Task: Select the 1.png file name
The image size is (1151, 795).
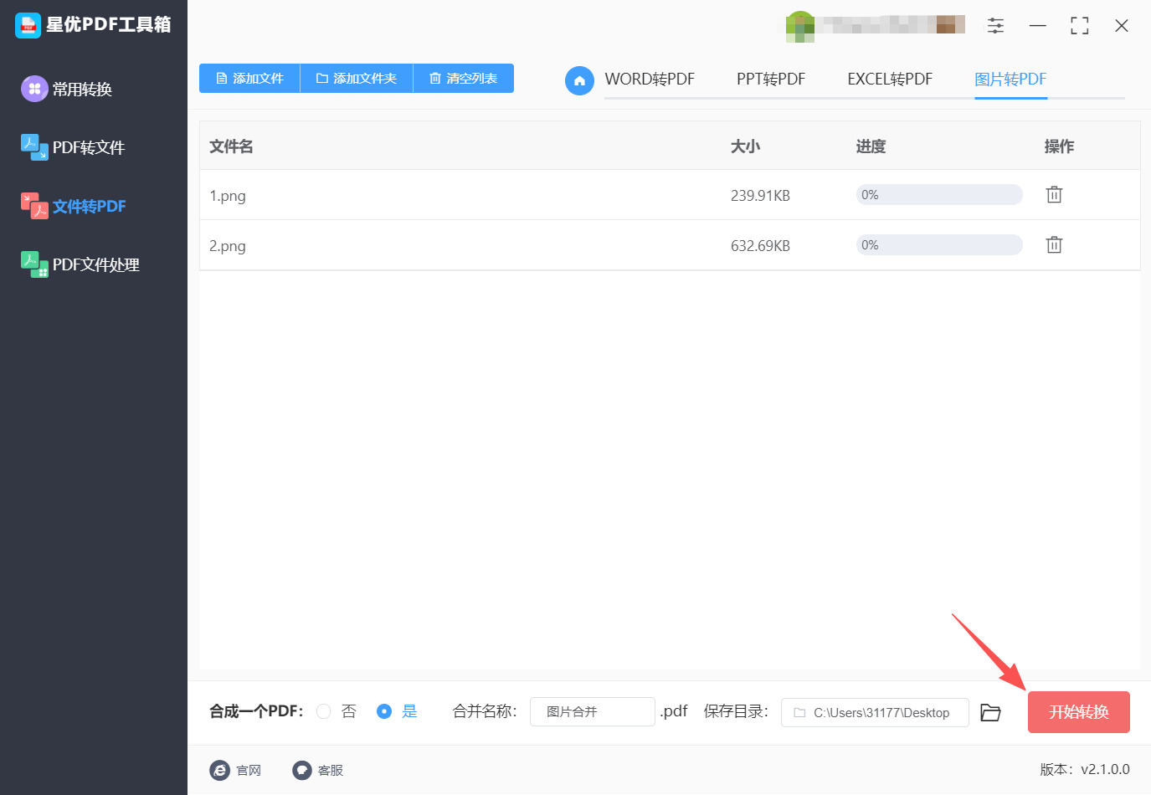Action: point(228,196)
